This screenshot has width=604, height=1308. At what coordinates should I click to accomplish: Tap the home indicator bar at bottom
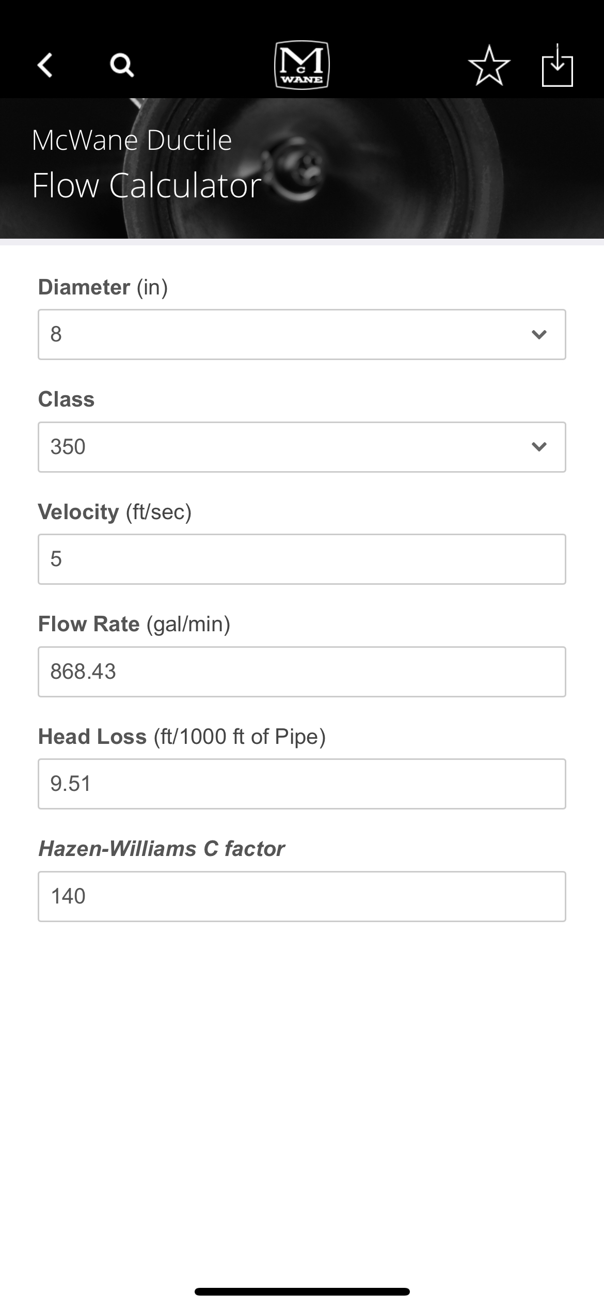coord(302,1291)
